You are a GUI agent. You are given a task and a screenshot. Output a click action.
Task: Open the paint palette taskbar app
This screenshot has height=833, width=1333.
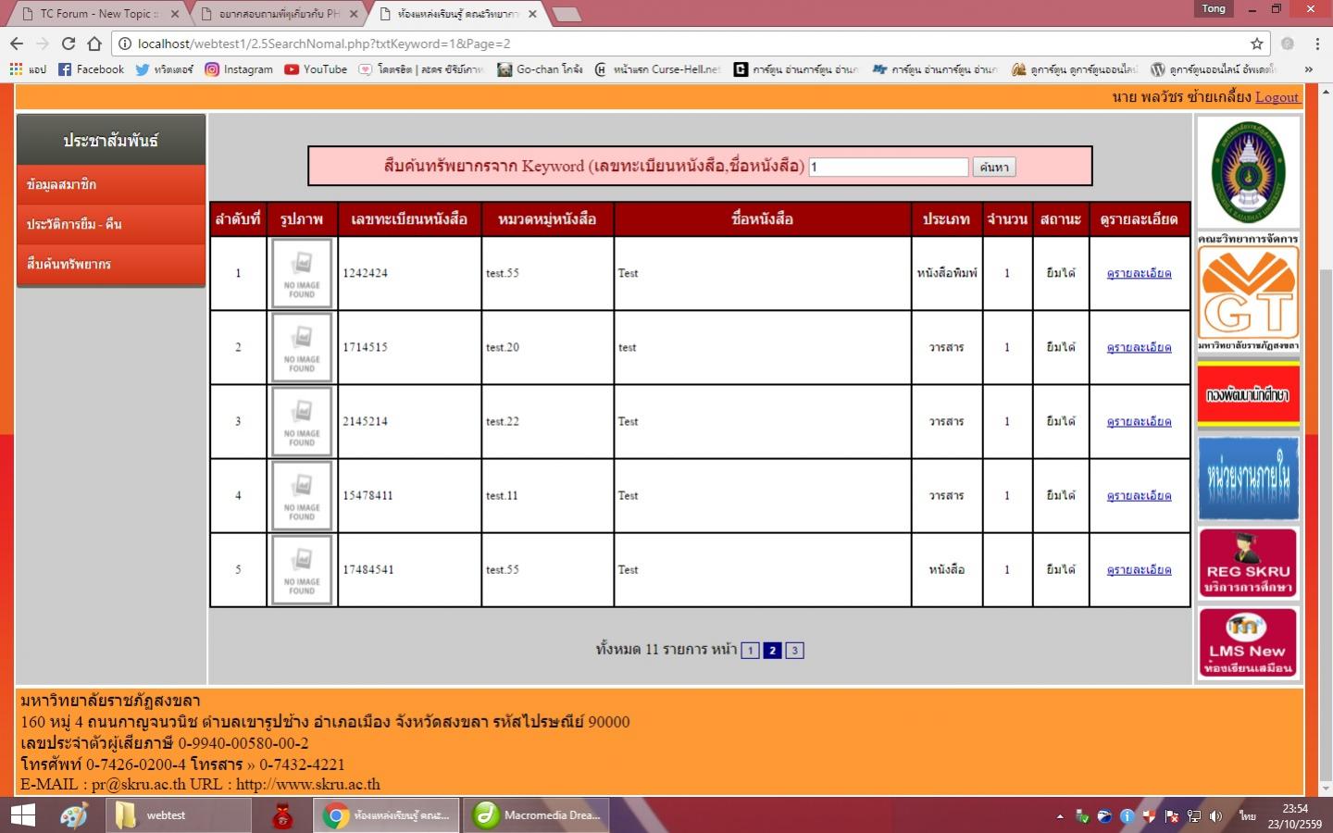74,815
